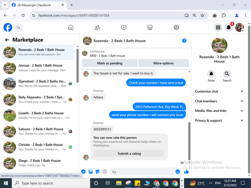Open the Groups icon in top navigation

[x=176, y=28]
